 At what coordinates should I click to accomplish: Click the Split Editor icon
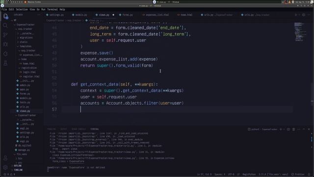click(304, 15)
